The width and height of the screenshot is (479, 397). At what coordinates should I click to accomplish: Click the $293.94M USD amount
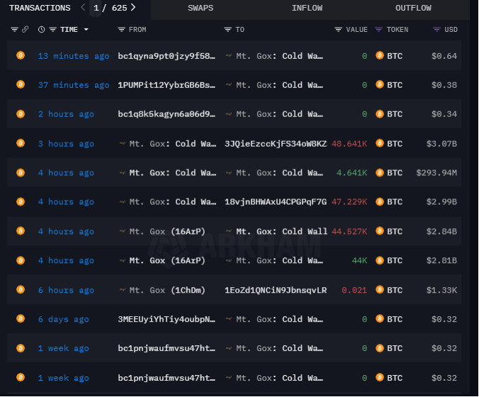point(436,173)
